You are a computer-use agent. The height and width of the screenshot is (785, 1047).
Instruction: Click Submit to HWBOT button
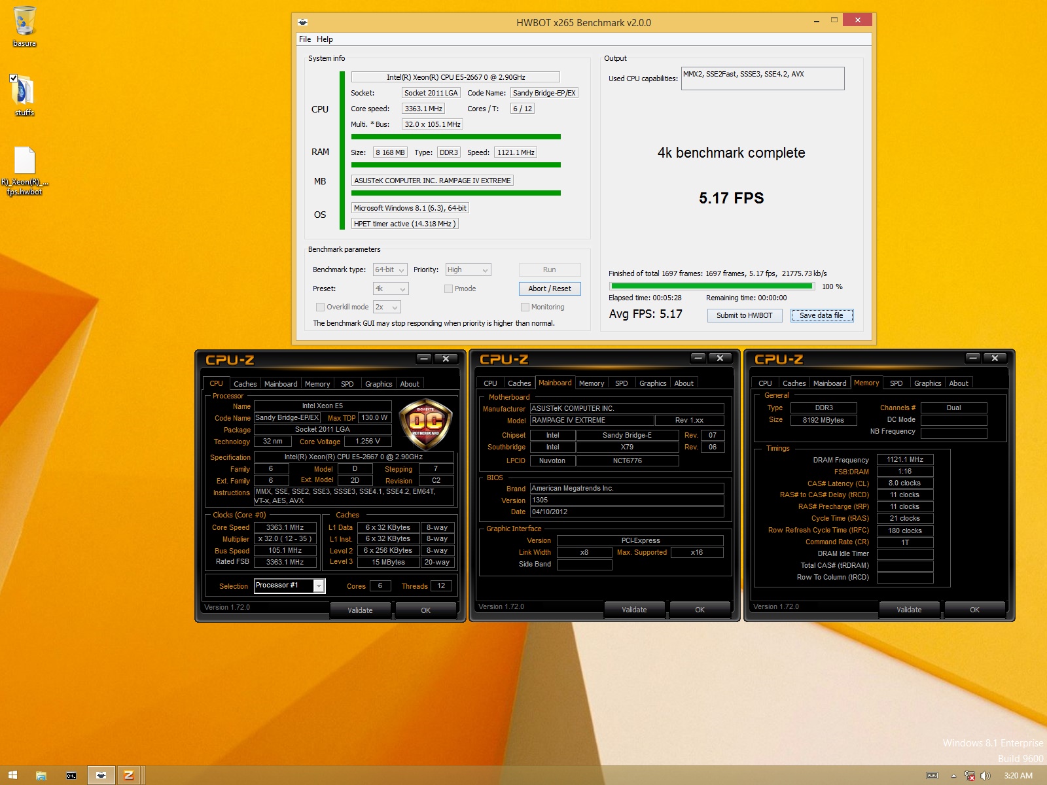point(744,315)
